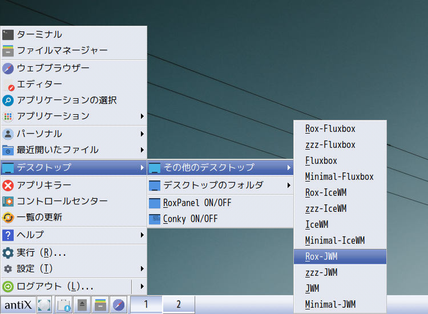
Task: Open the エディター editor icon
Action: (8, 84)
